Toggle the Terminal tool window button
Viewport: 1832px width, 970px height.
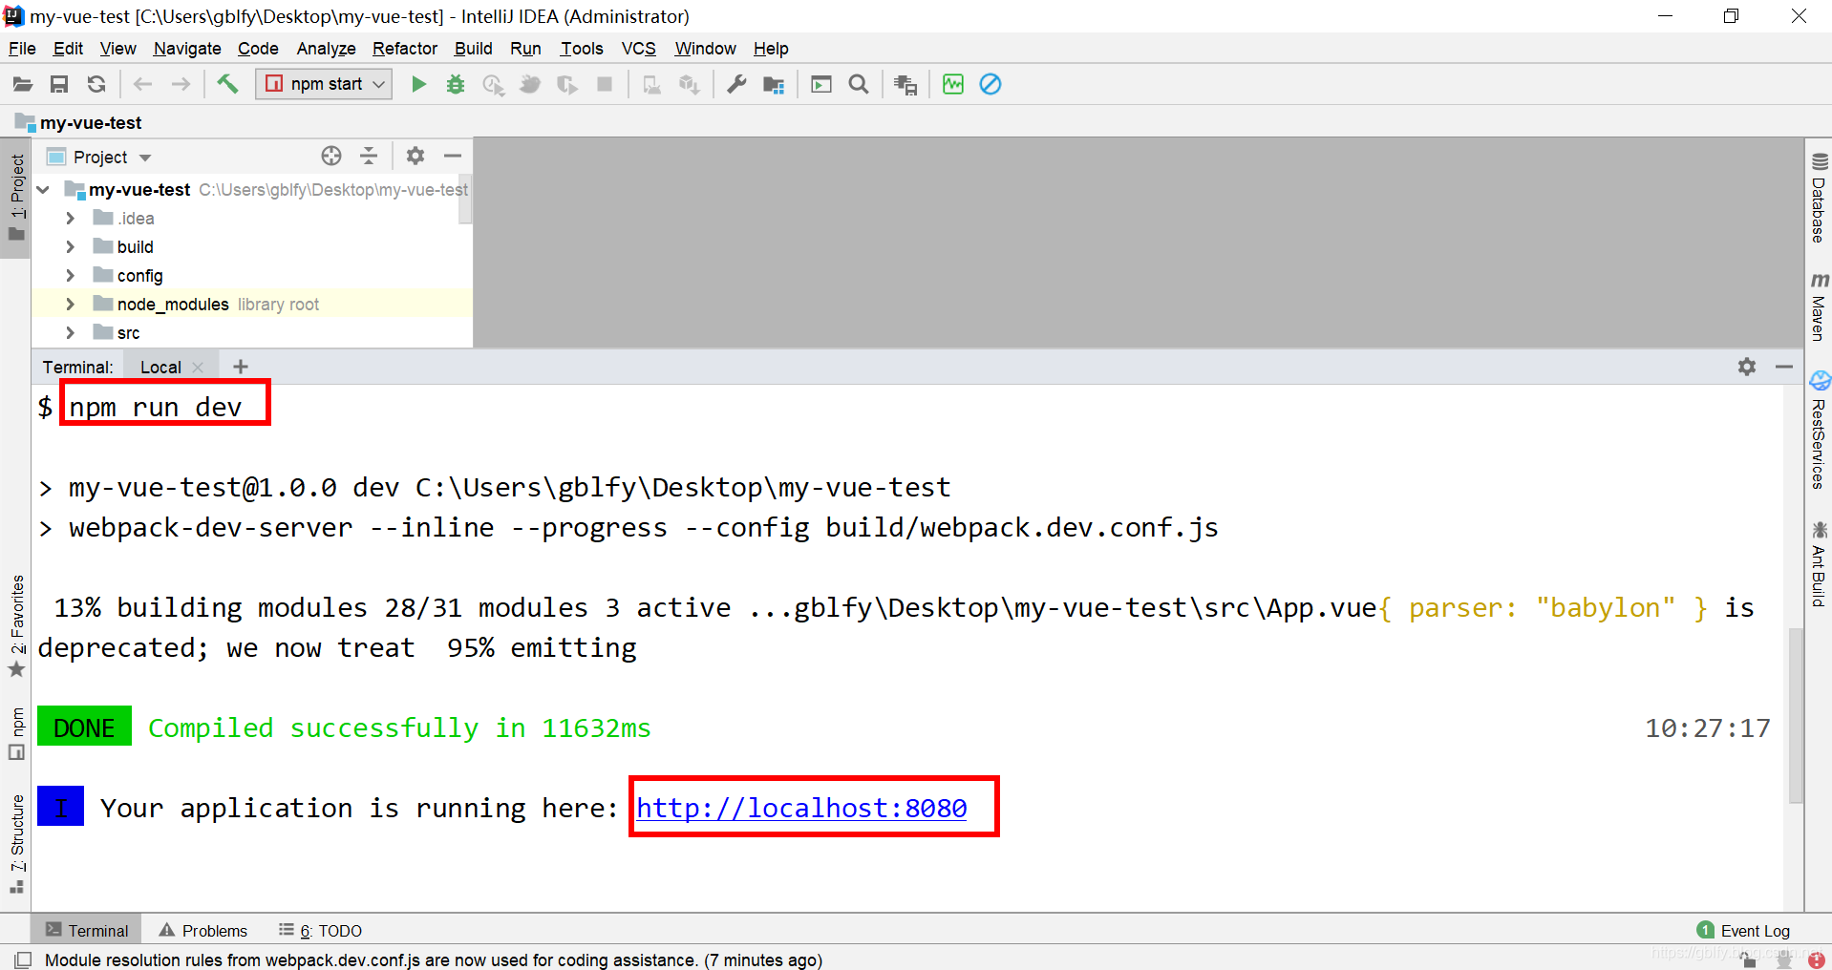coord(87,930)
